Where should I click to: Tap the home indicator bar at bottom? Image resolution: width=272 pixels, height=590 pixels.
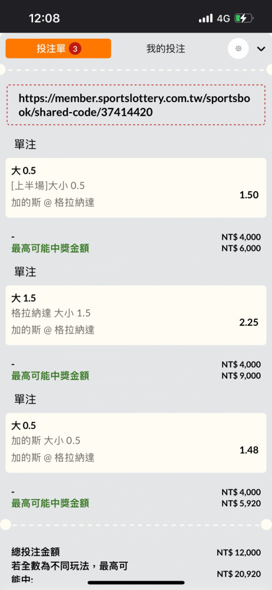point(136,583)
